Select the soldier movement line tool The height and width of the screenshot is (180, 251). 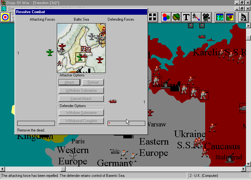coord(196,17)
